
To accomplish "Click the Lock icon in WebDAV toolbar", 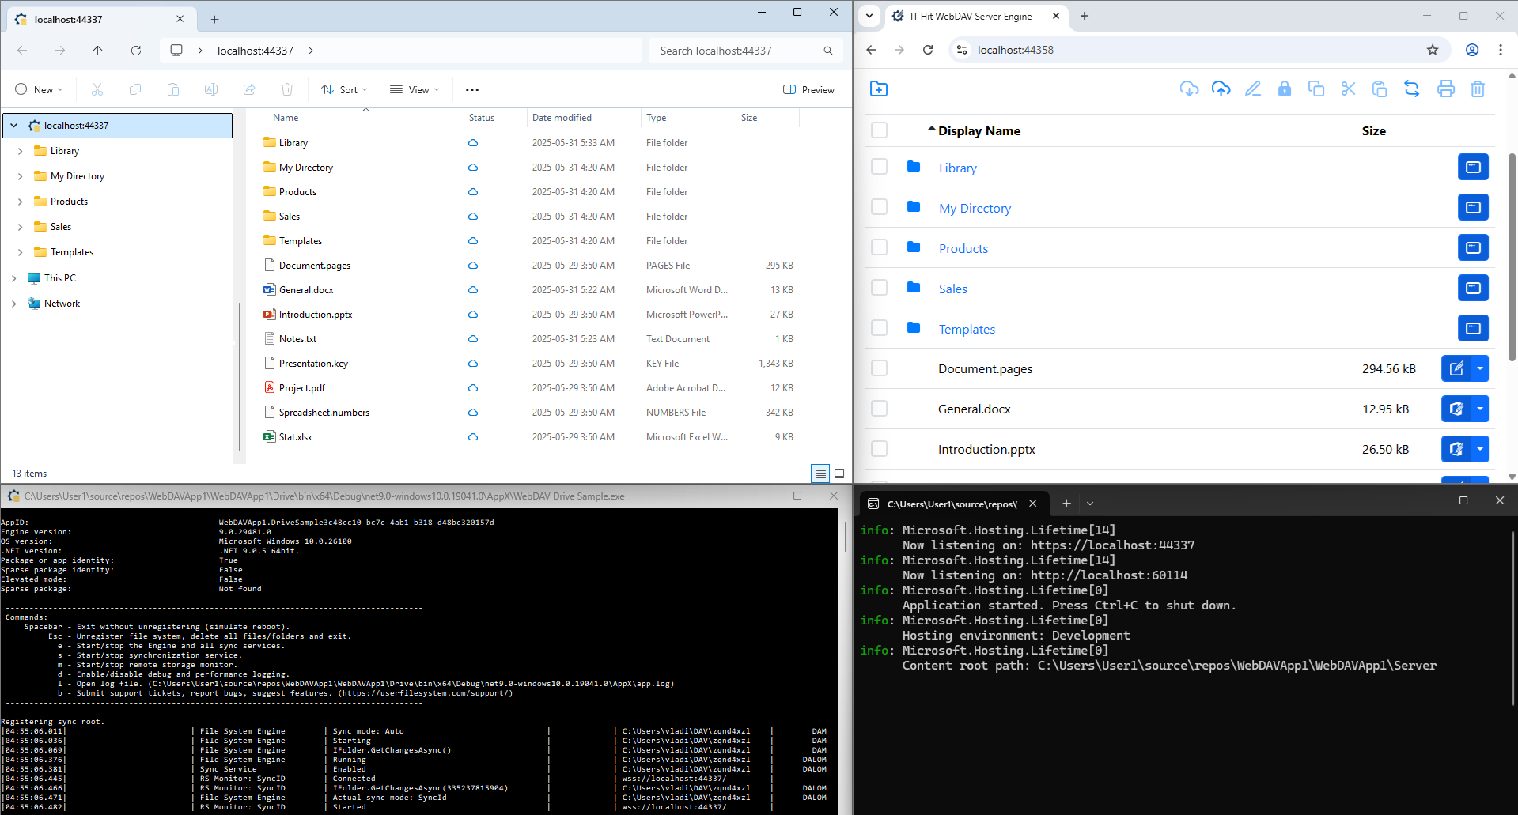I will (1285, 89).
